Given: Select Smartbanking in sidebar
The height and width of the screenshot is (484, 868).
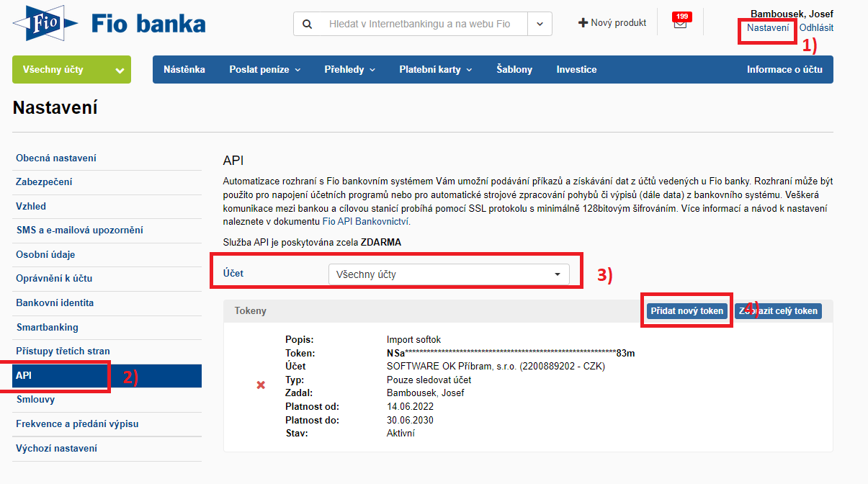Looking at the screenshot, I should point(47,327).
